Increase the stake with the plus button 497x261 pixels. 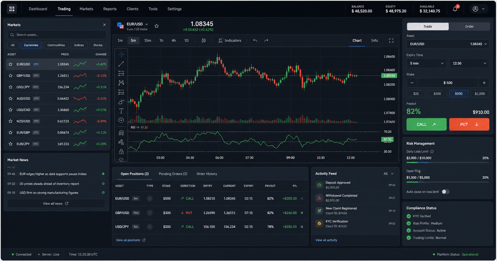tap(484, 83)
